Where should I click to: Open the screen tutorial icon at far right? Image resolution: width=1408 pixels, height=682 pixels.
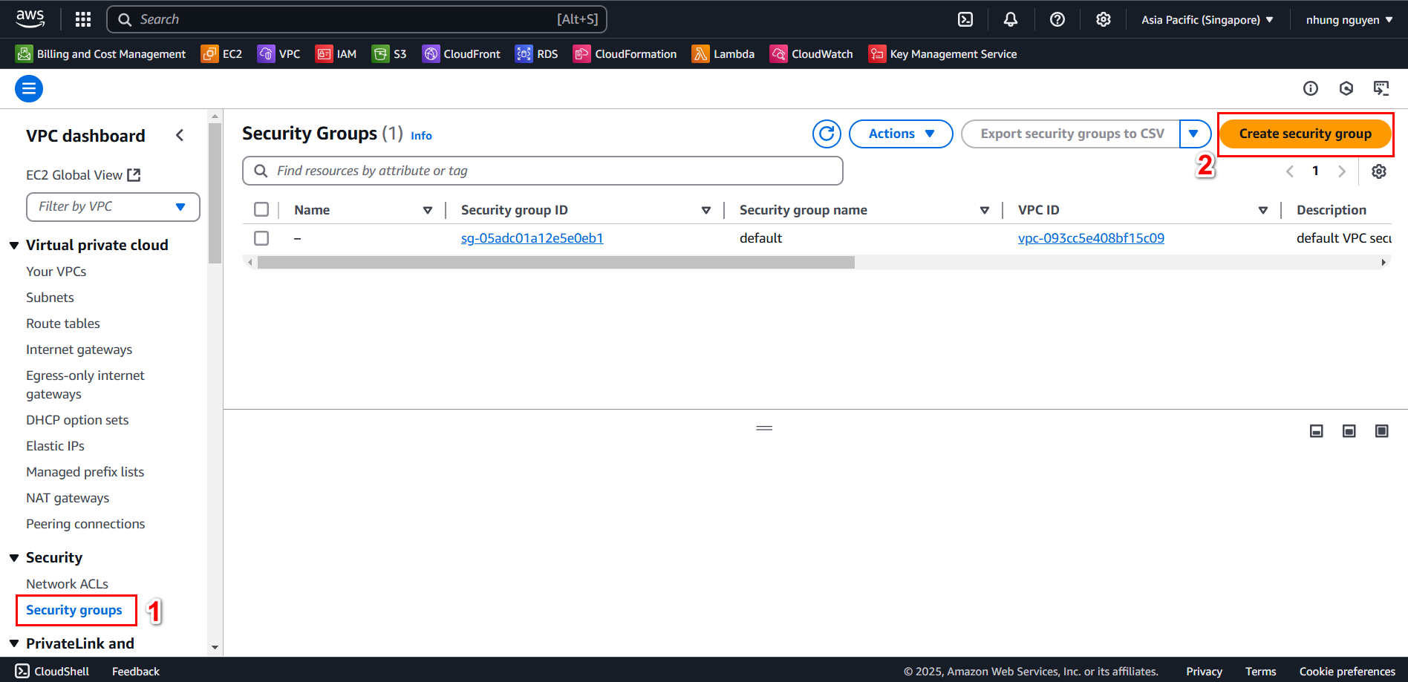pos(1381,89)
